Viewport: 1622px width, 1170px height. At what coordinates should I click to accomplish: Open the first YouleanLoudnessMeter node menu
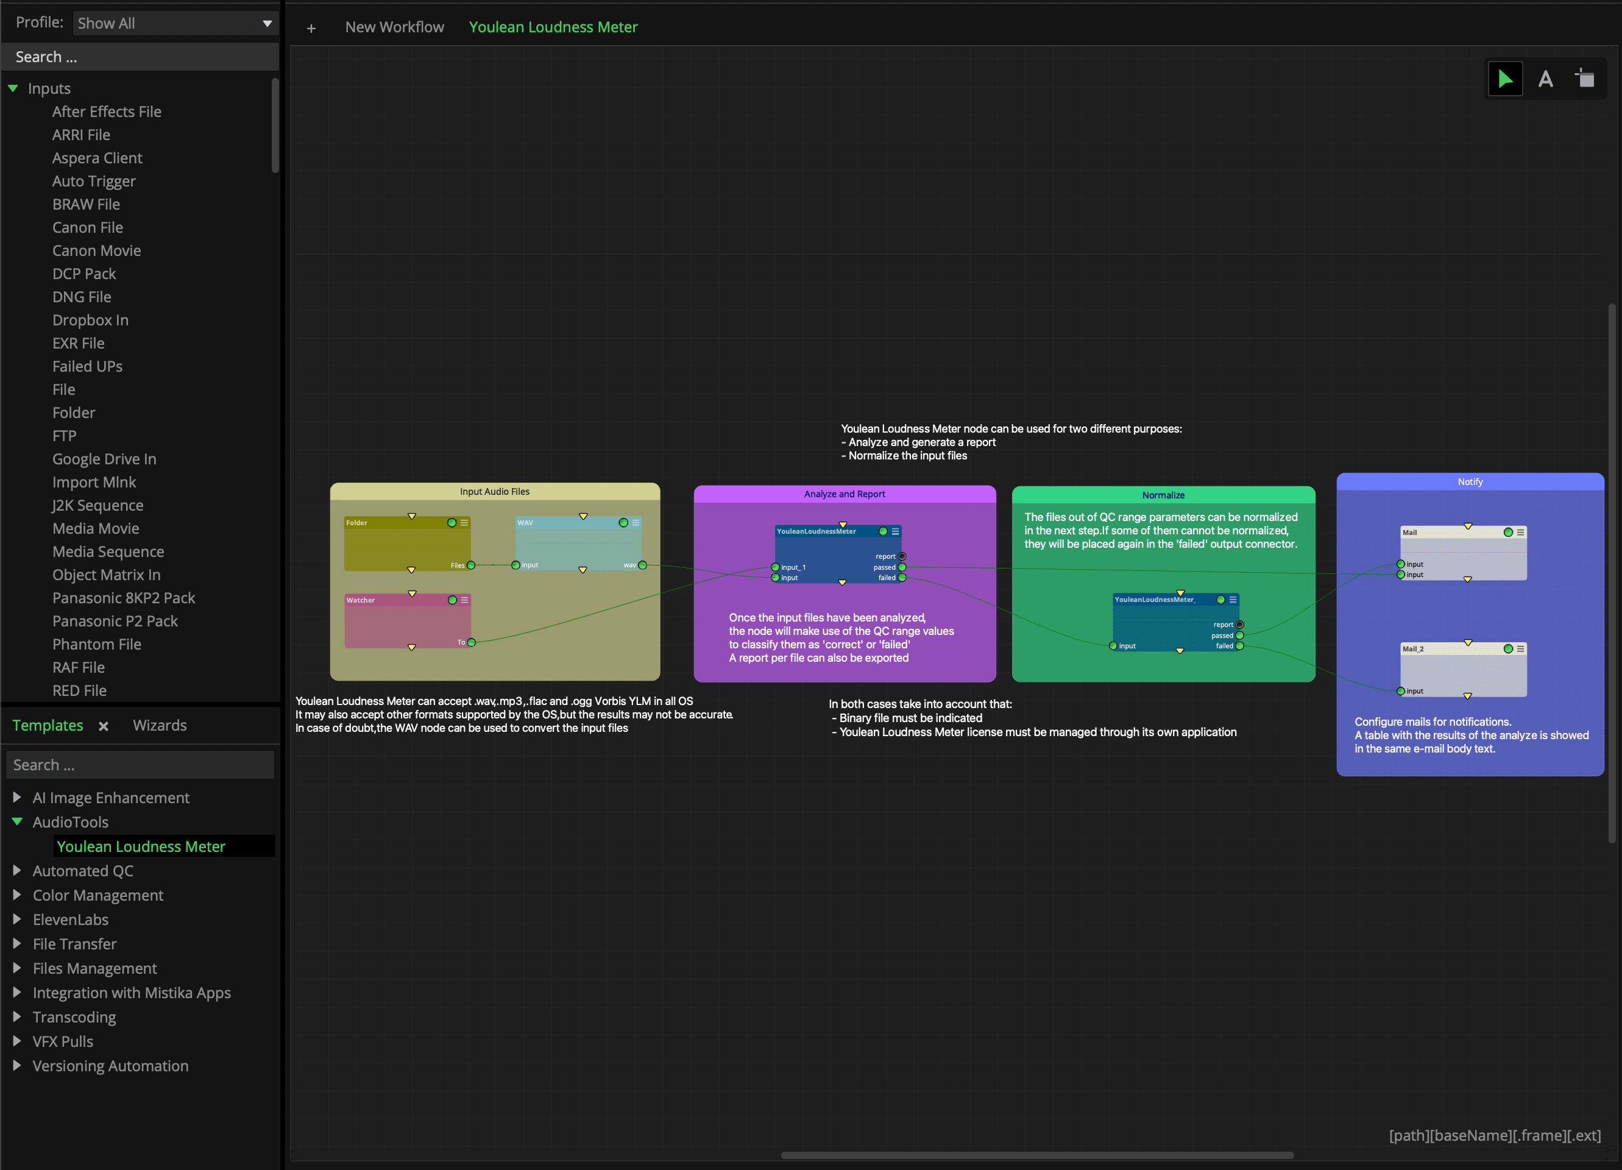[x=895, y=531]
